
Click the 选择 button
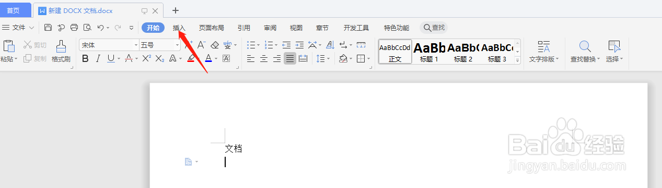(x=614, y=51)
